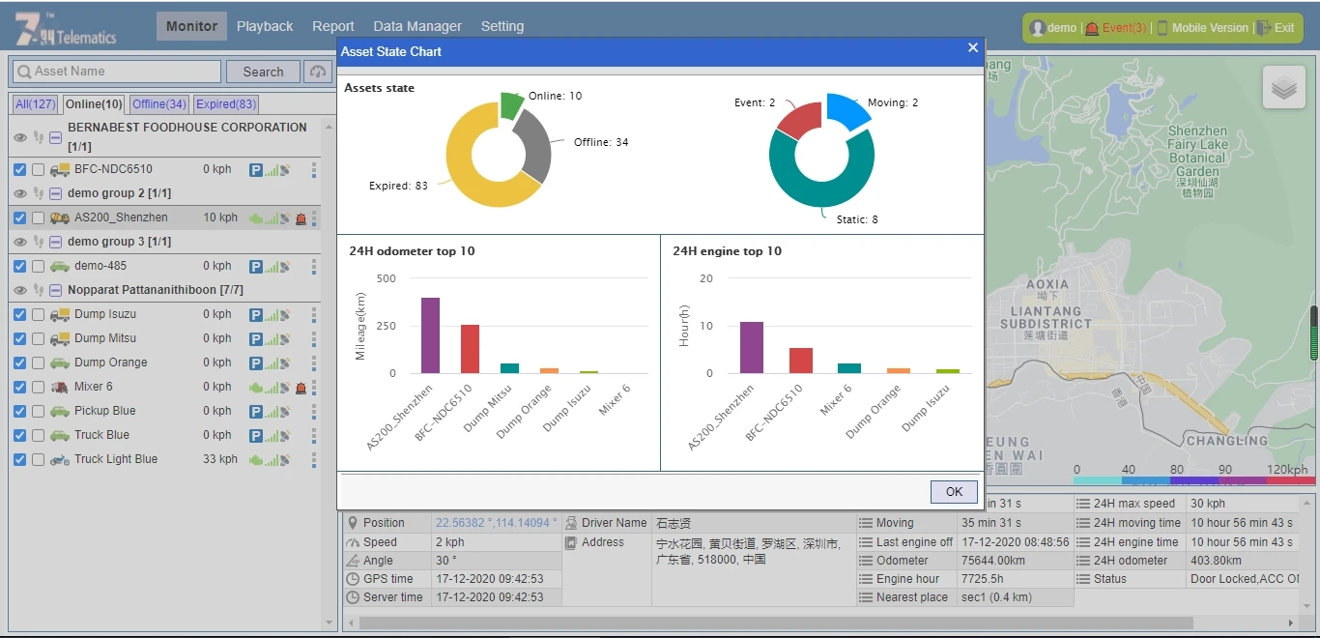Open three-dot menu for BFC-NDC6510
Image resolution: width=1320 pixels, height=638 pixels.
point(314,170)
